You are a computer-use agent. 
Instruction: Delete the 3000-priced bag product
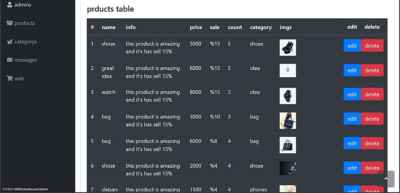pos(372,119)
